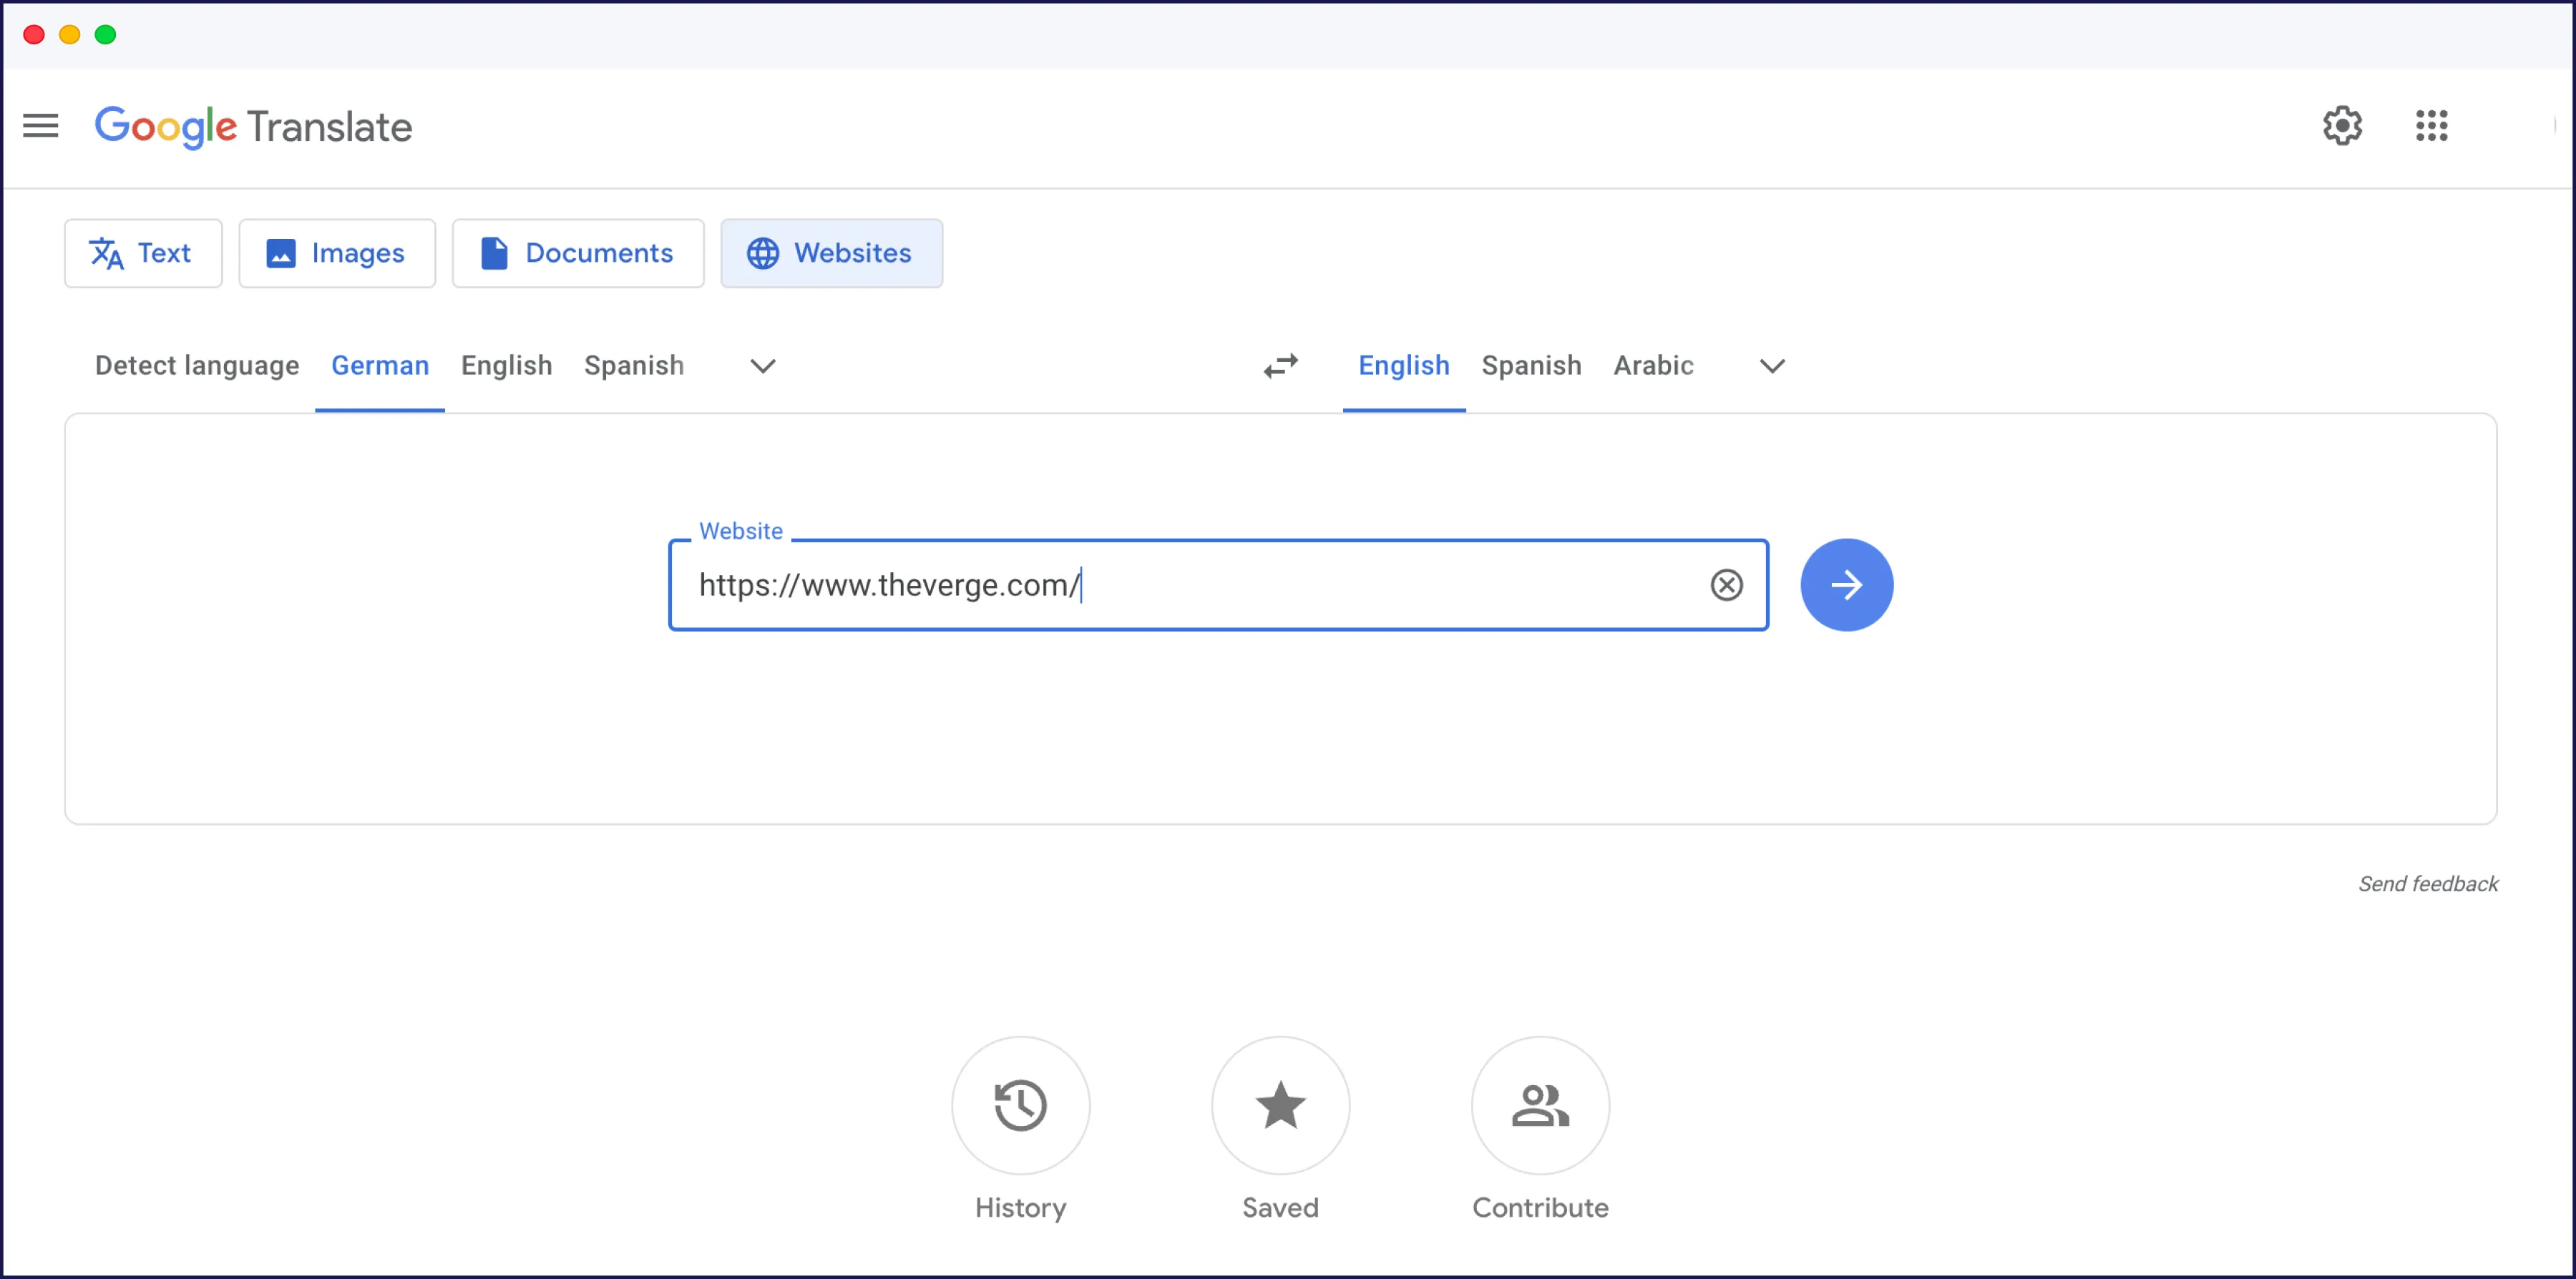Open the Google apps grid

pos(2431,126)
